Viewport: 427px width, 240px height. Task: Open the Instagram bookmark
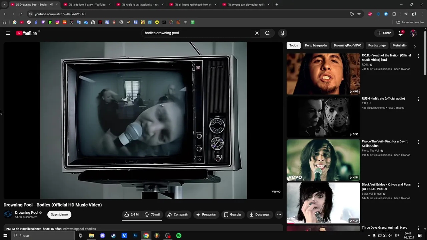click(57, 22)
